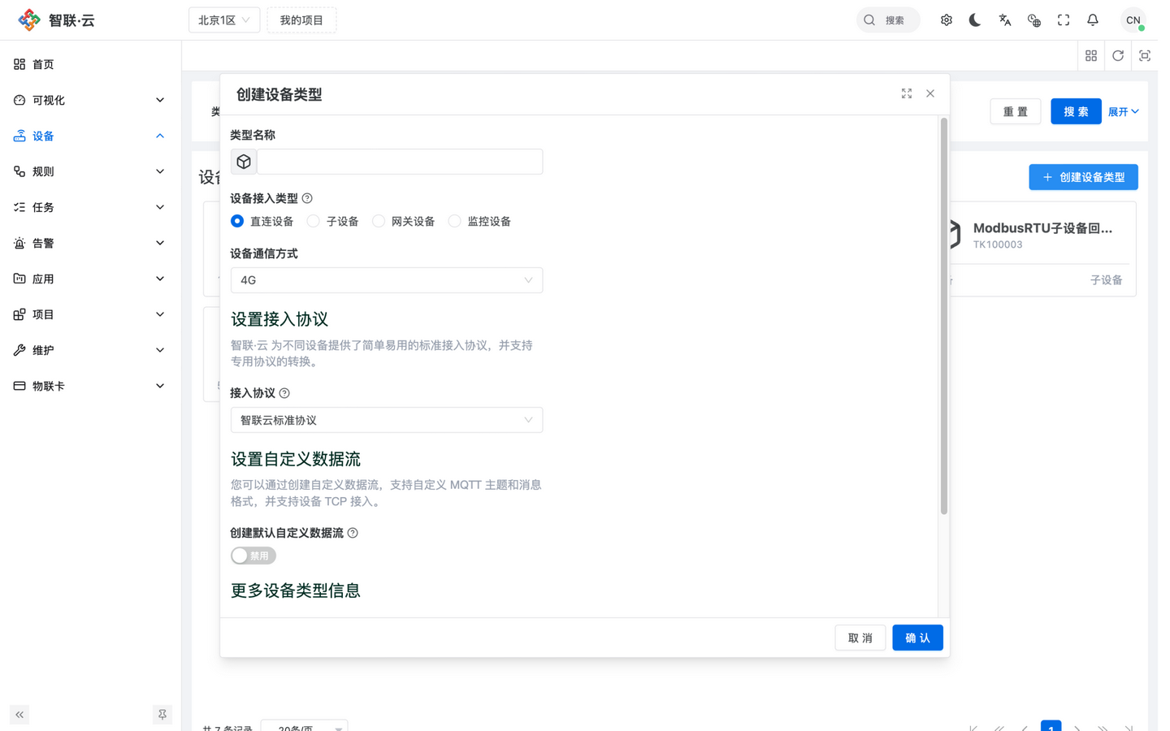The image size is (1170, 731).
Task: Open the 北京1区 region dropdown
Action: 224,20
